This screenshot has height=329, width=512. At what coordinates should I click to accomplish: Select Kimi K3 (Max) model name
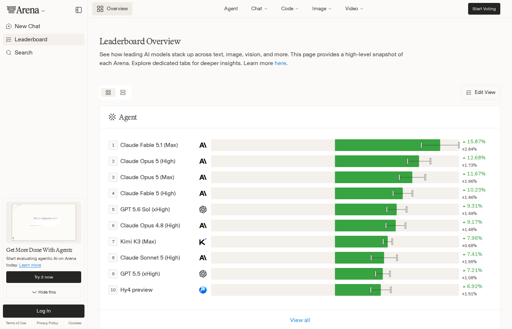tap(138, 242)
